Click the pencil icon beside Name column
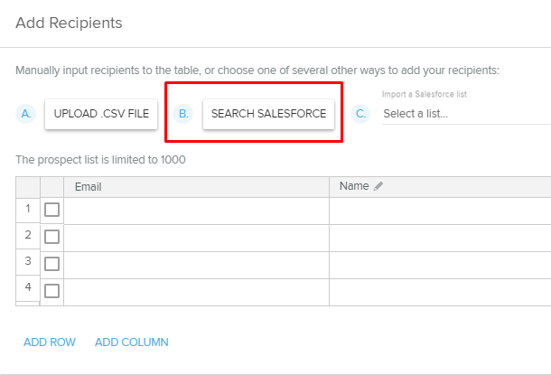Viewport: 551px width, 375px height. point(378,186)
